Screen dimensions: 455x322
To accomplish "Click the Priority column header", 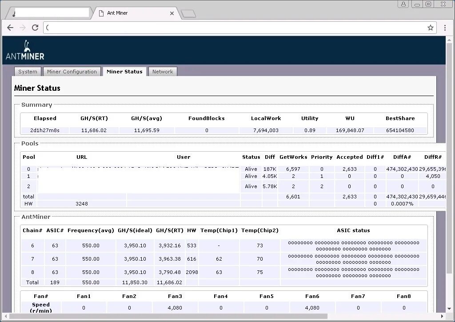I will (x=322, y=157).
